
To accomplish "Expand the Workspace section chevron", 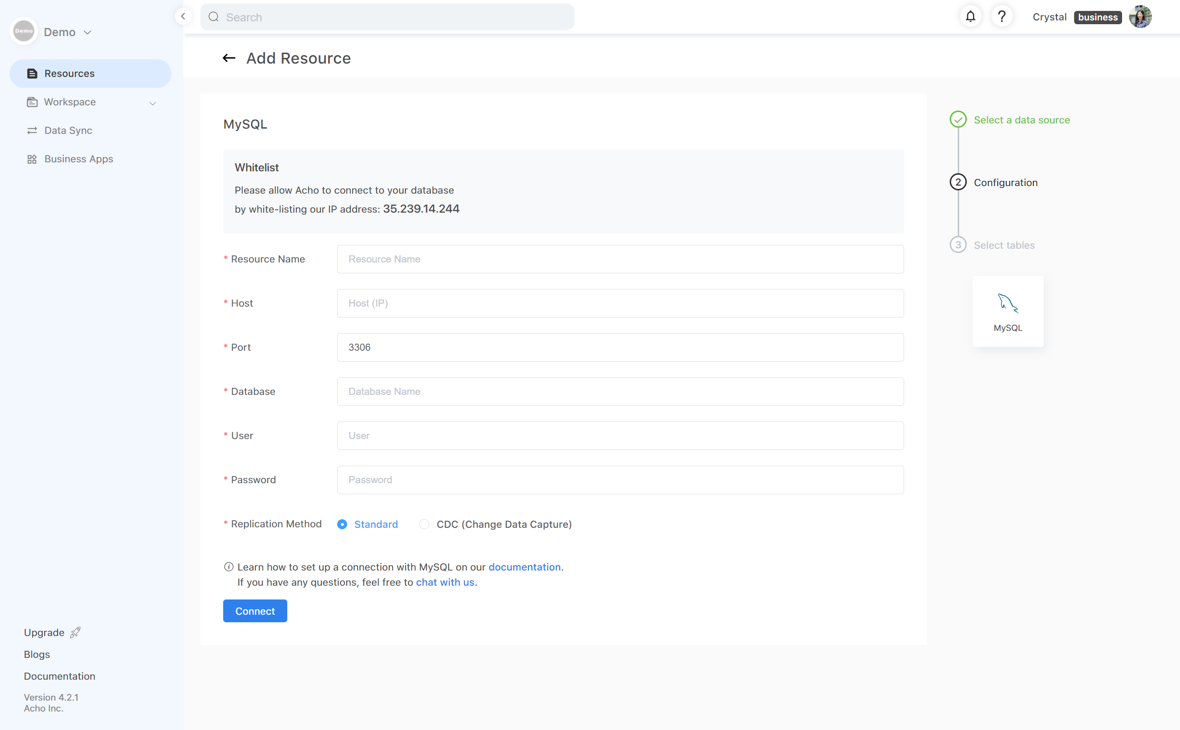I will coord(152,103).
